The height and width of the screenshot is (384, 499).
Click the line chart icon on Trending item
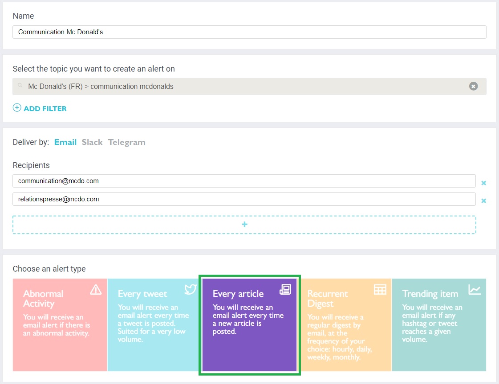(x=474, y=289)
